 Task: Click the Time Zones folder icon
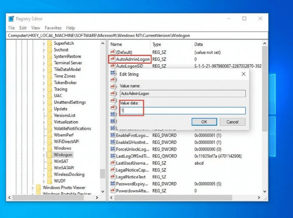point(49,76)
